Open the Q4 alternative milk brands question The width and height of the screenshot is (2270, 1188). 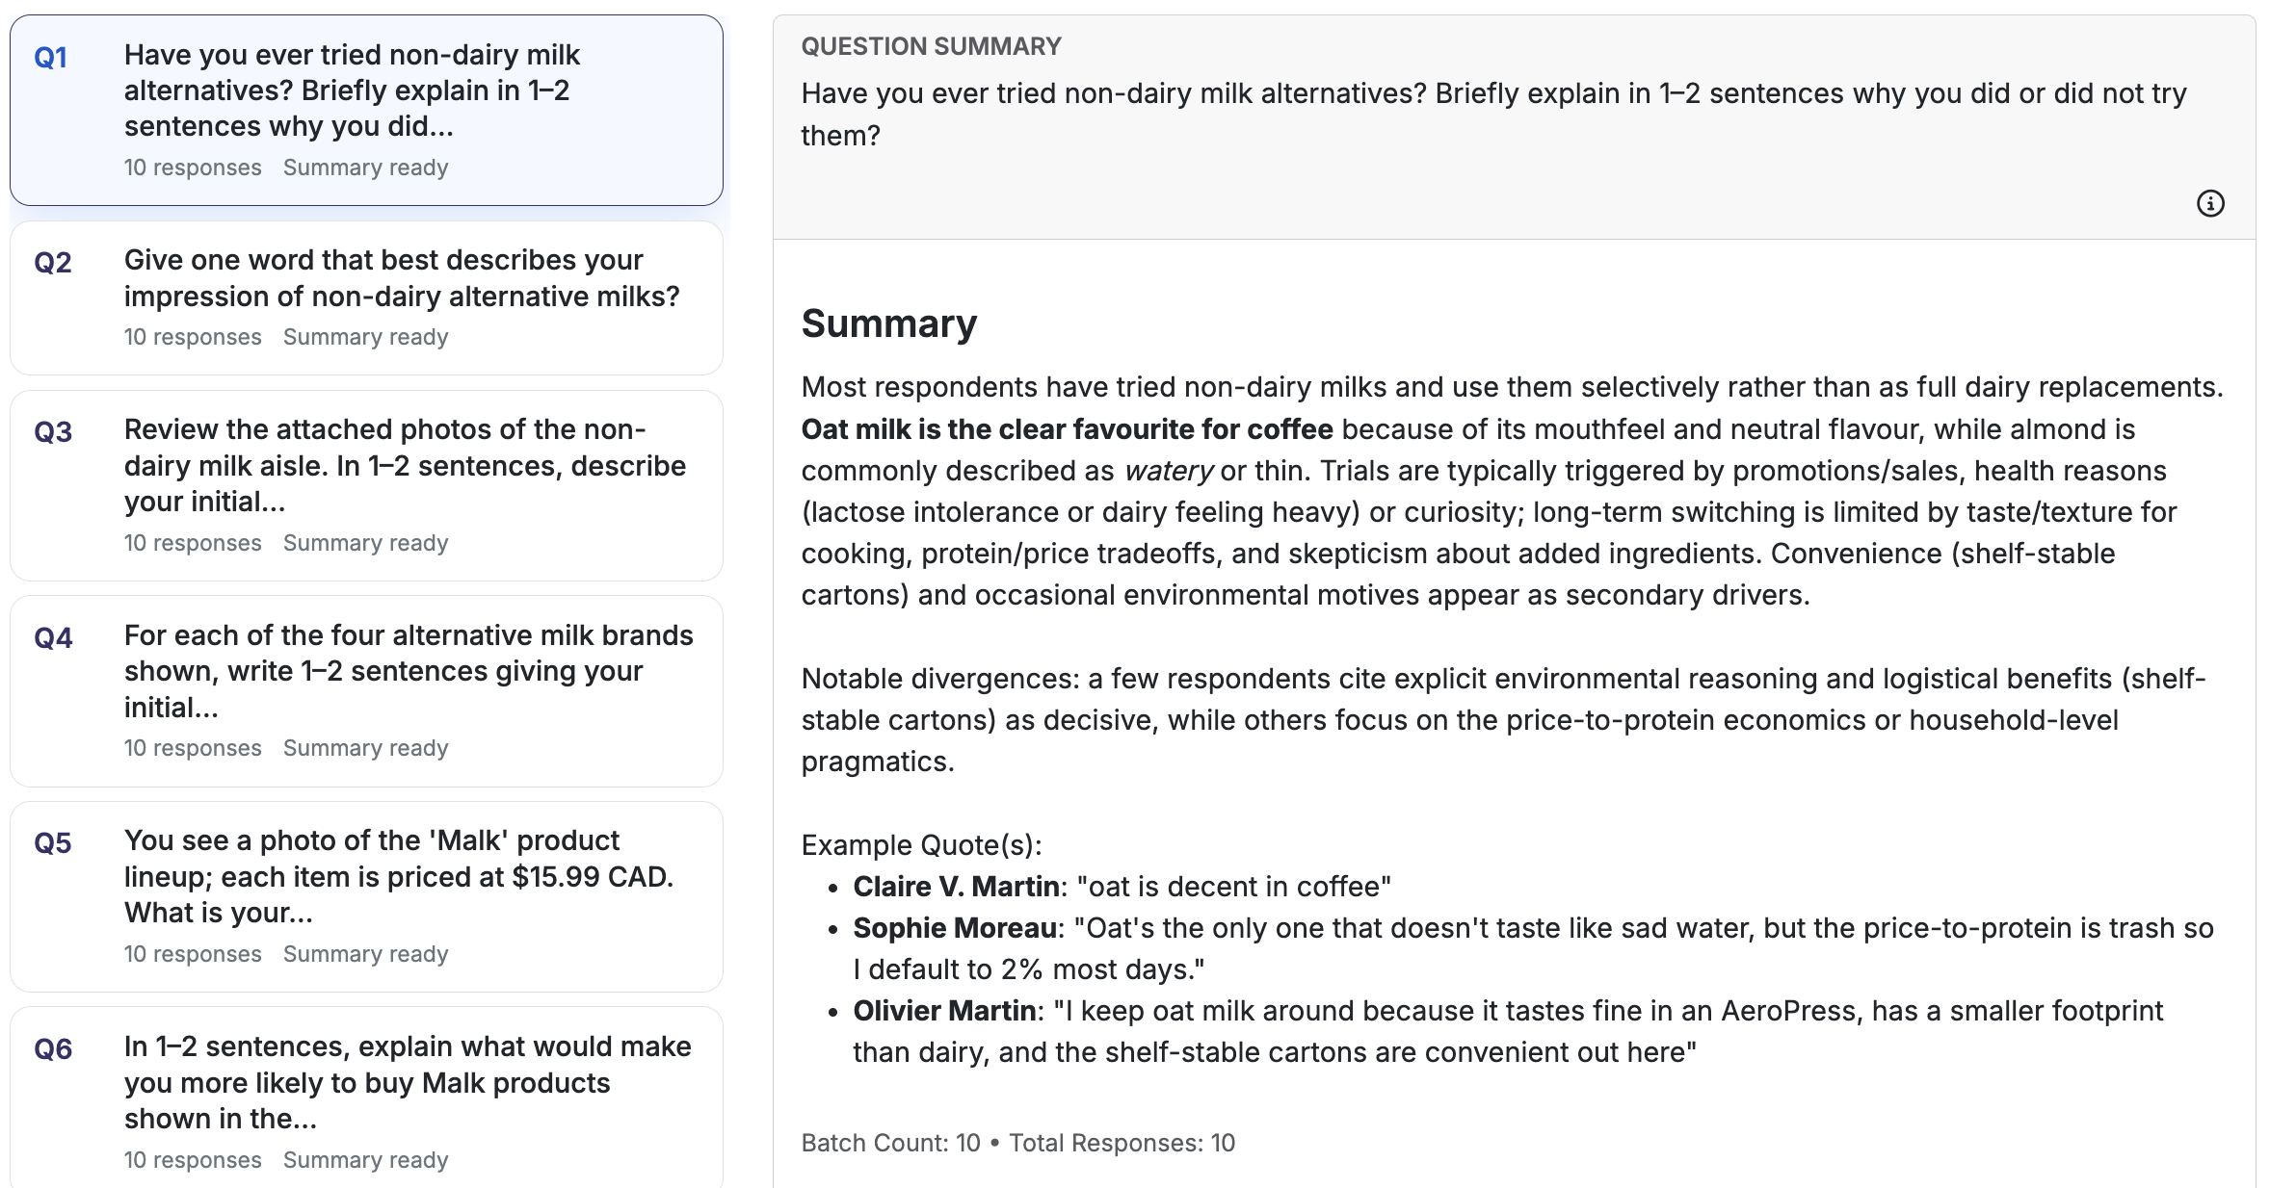click(366, 690)
